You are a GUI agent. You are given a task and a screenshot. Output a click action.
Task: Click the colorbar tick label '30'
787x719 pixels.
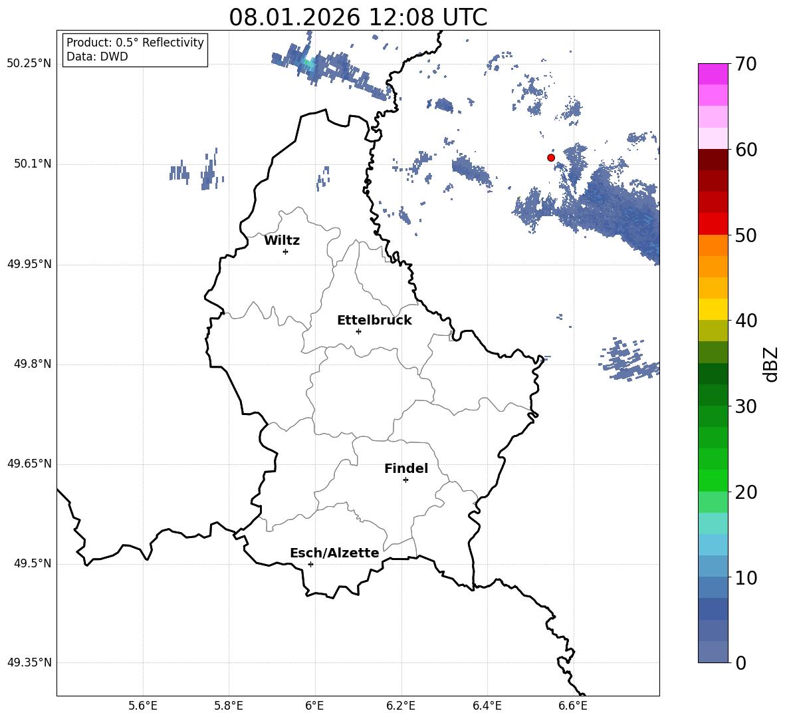coord(746,406)
